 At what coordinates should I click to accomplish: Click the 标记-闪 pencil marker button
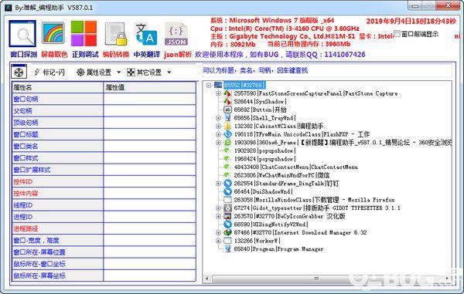tap(49, 73)
